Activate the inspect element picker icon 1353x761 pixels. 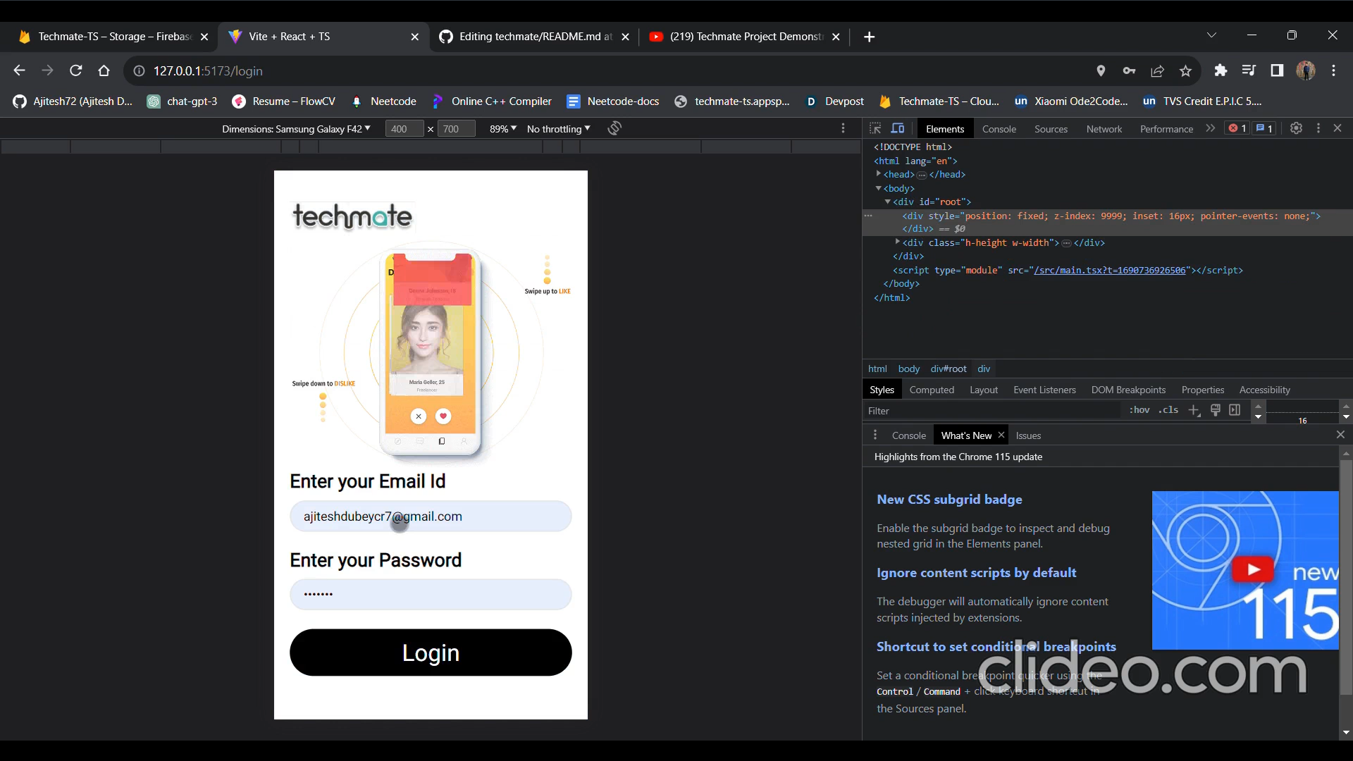875,128
